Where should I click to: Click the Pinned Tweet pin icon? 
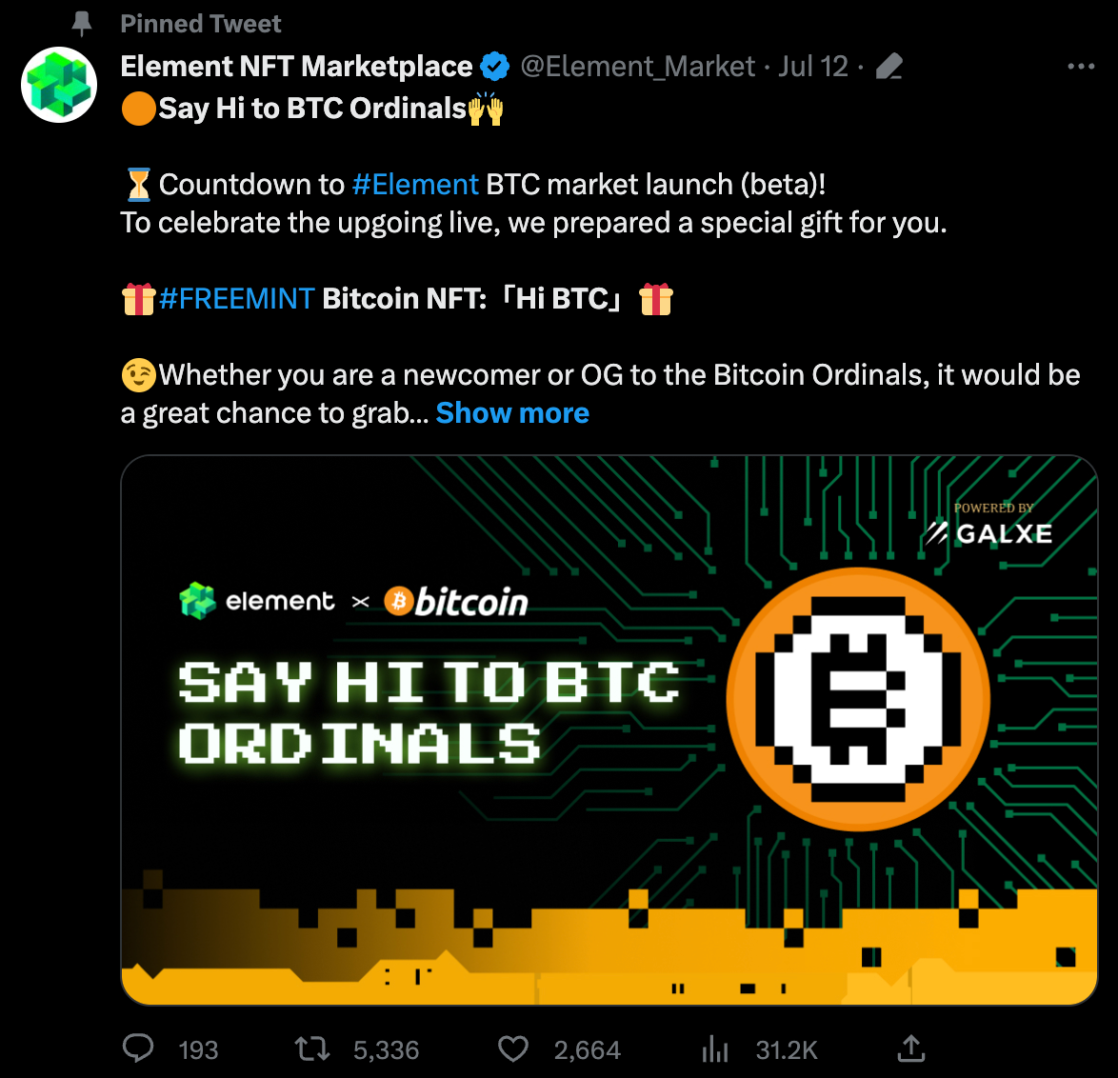click(x=82, y=24)
